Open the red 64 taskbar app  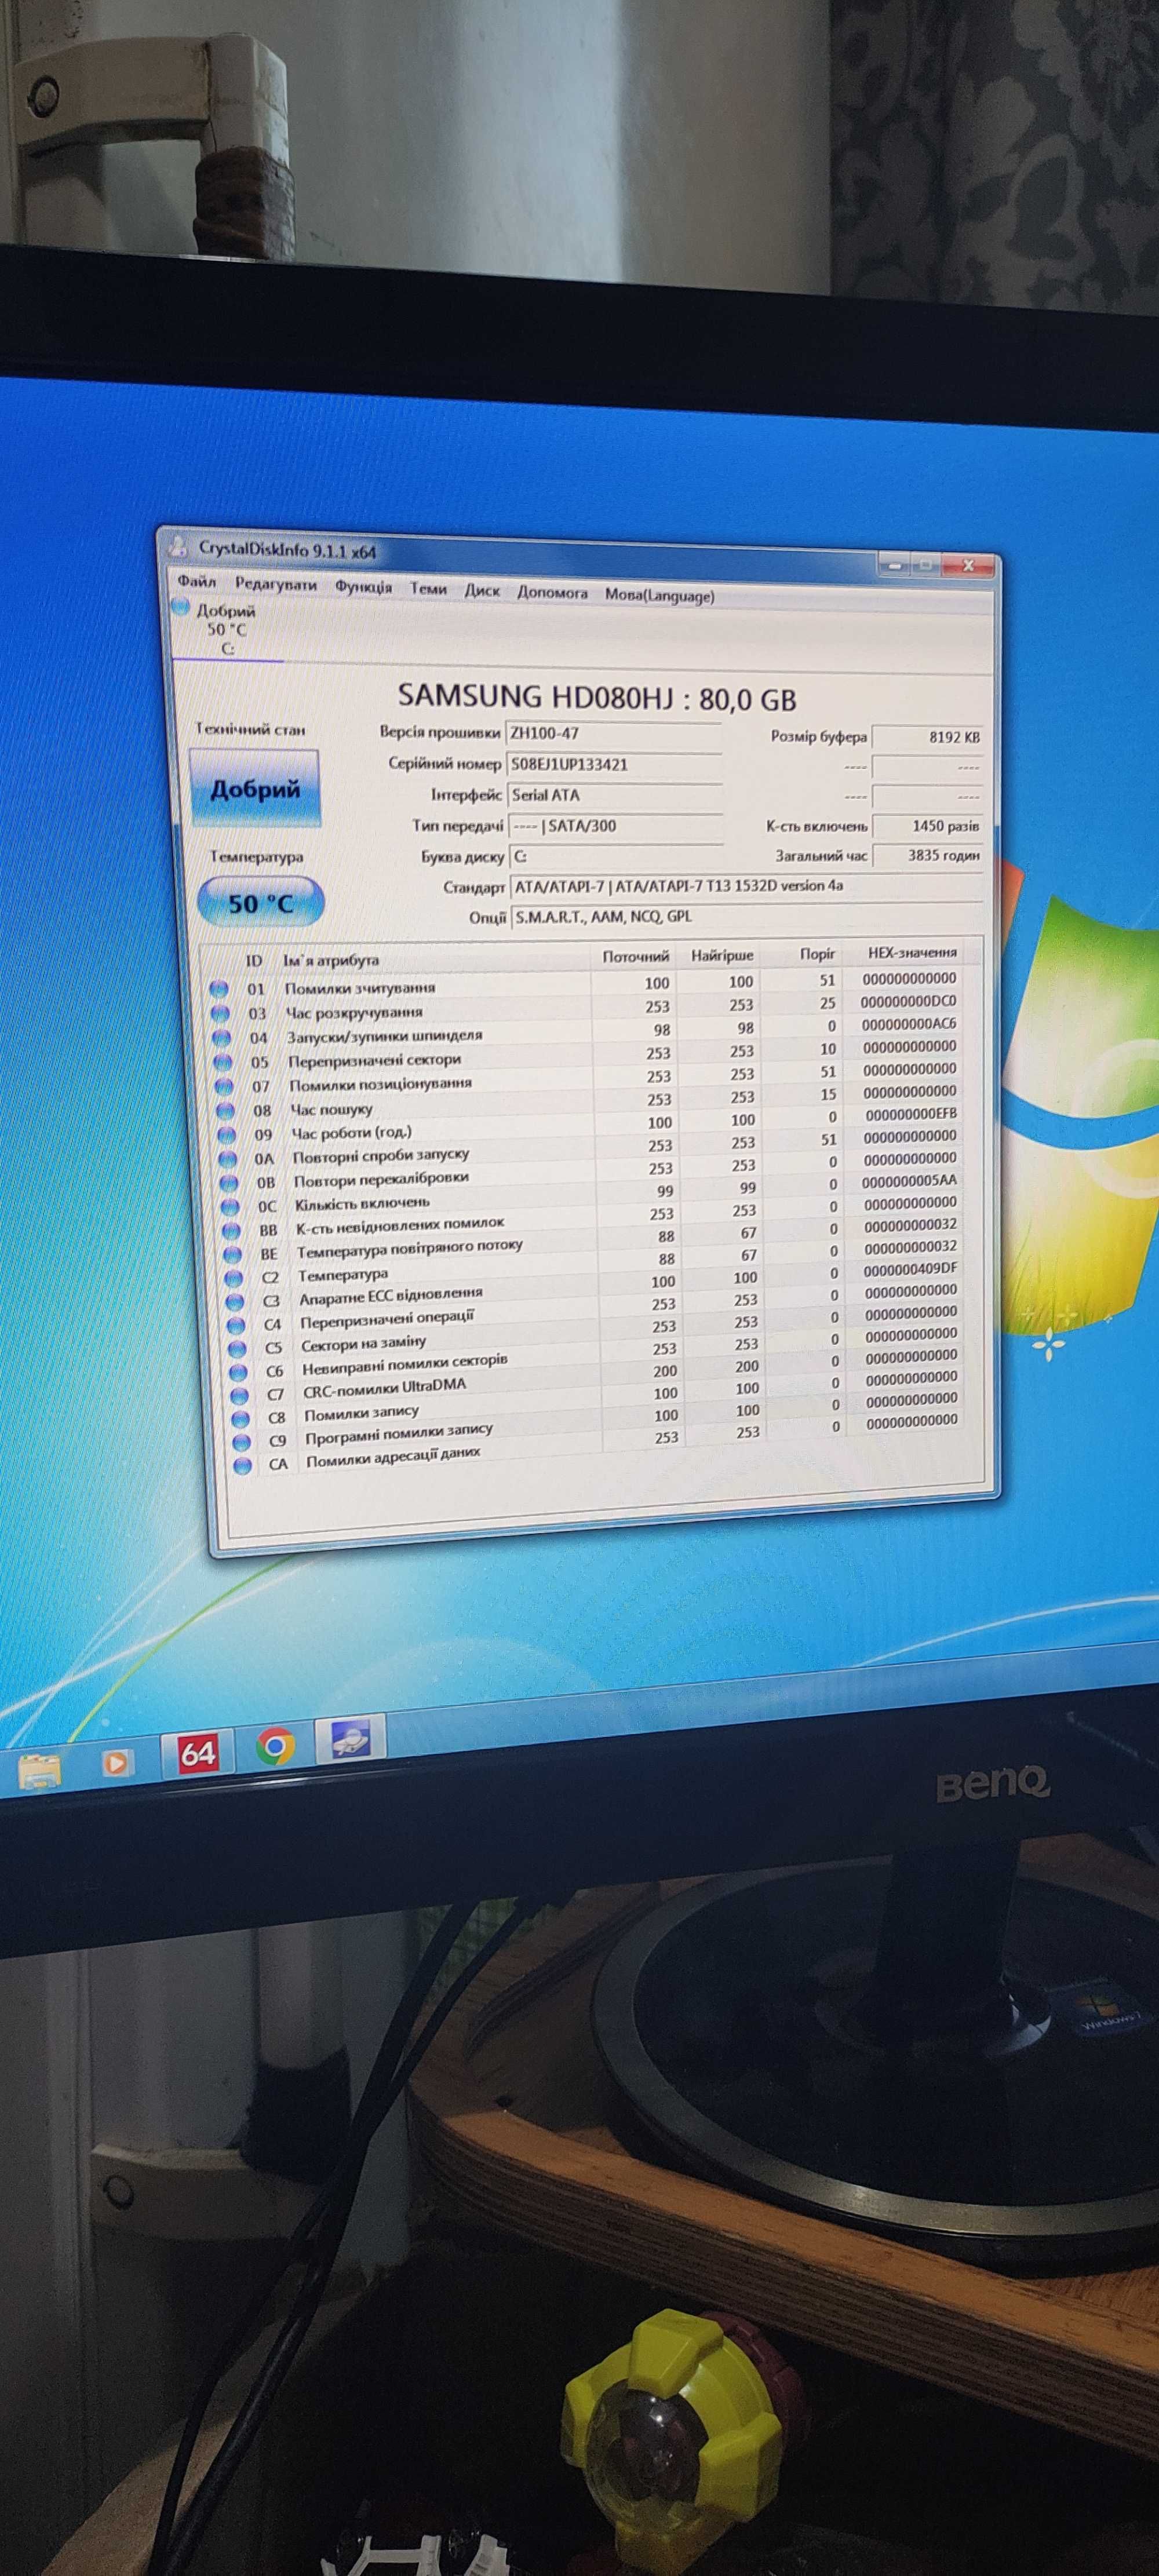point(197,1753)
